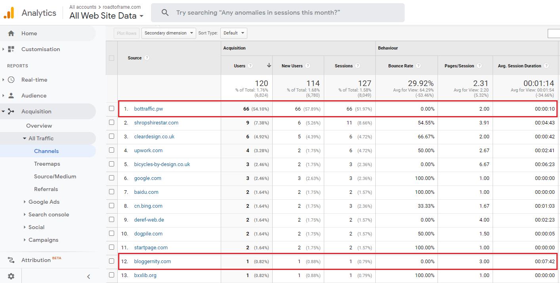Expand the Google Ads section
This screenshot has width=560, height=283.
tap(44, 202)
